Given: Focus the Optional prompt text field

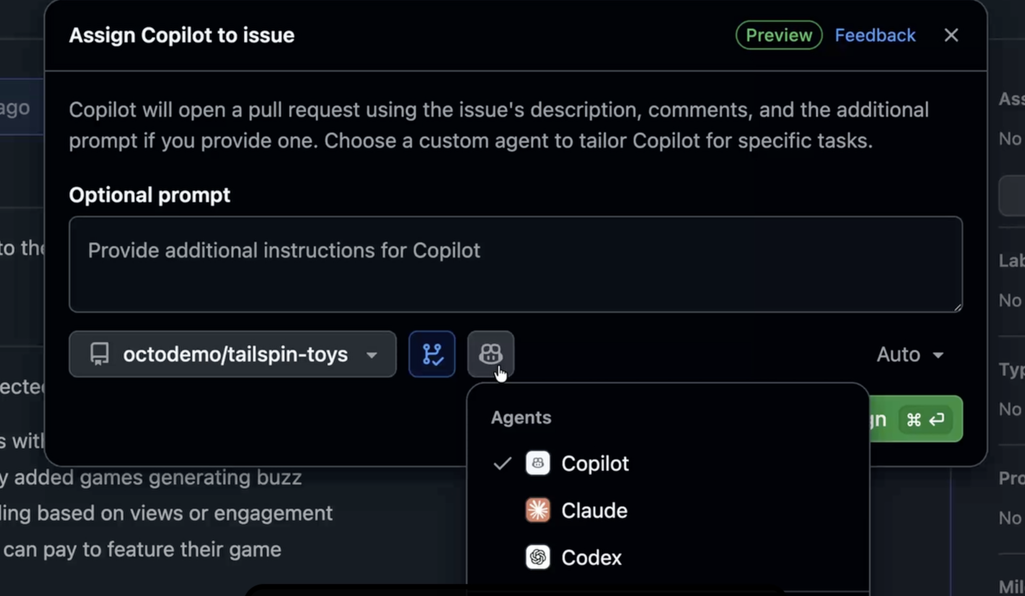Looking at the screenshot, I should (515, 264).
